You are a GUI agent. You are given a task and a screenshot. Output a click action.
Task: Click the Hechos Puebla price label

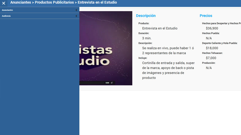tap(211, 33)
